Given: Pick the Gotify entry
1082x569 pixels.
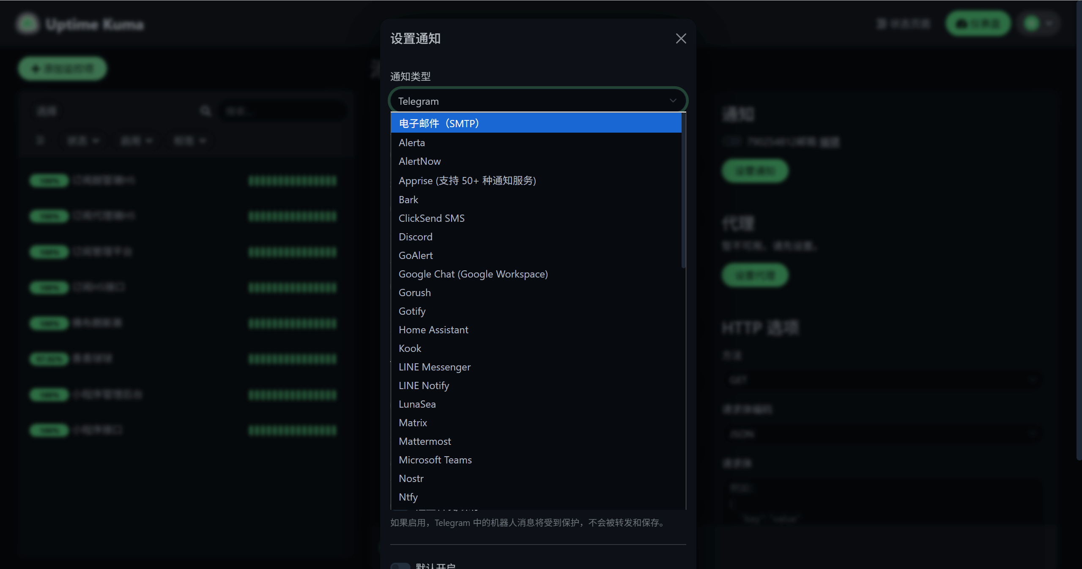Looking at the screenshot, I should (x=411, y=311).
